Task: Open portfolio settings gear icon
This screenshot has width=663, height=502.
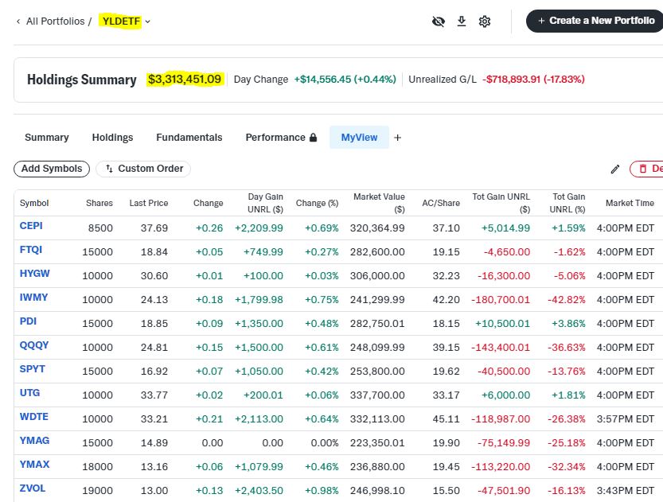Action: pyautogui.click(x=485, y=21)
